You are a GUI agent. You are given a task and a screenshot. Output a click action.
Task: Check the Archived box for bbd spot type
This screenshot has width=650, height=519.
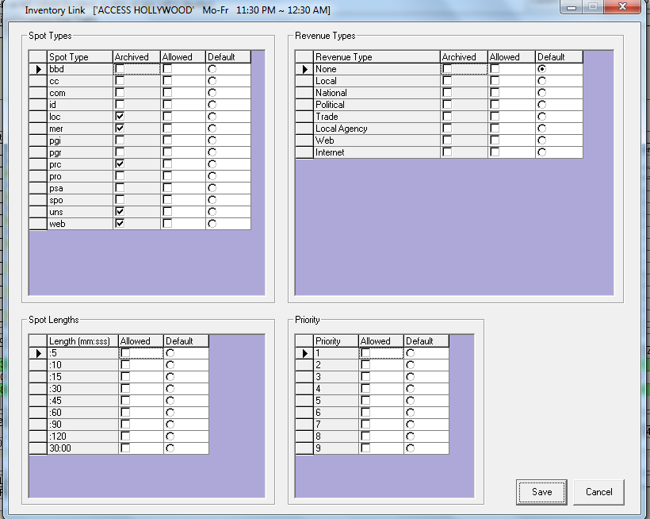[x=120, y=70]
